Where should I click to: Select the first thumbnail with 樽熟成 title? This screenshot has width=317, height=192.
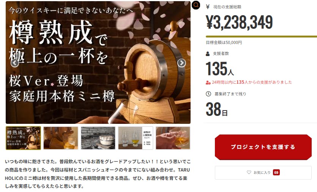click(23, 138)
